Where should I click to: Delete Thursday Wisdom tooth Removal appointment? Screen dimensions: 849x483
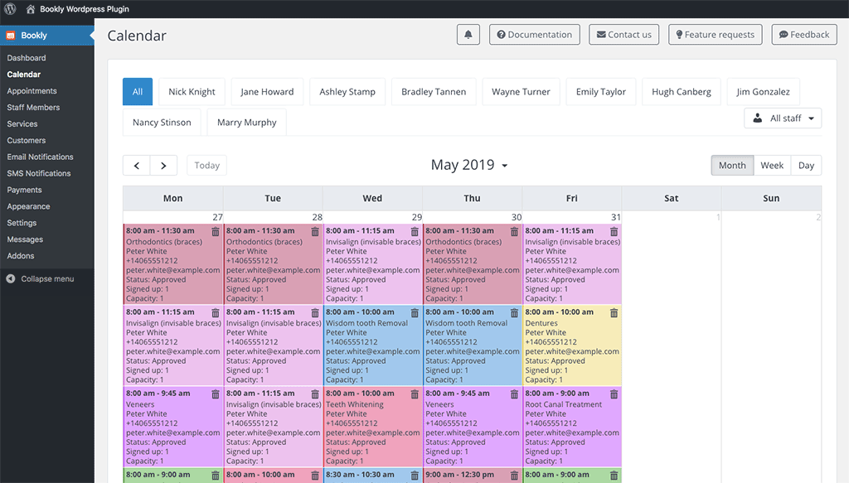tap(514, 312)
